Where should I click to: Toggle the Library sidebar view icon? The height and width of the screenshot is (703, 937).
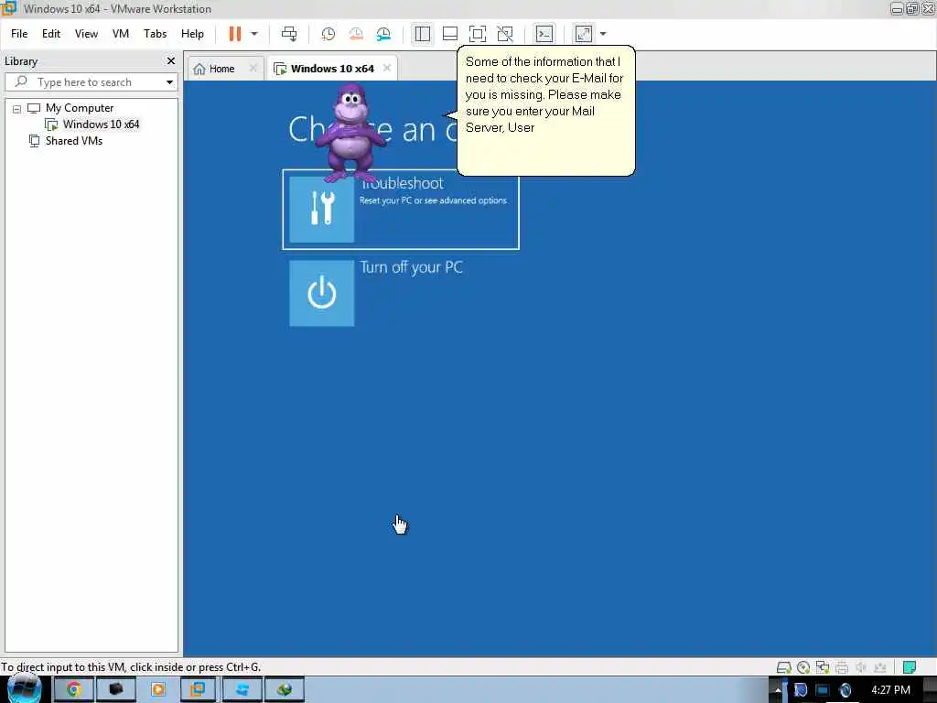423,34
